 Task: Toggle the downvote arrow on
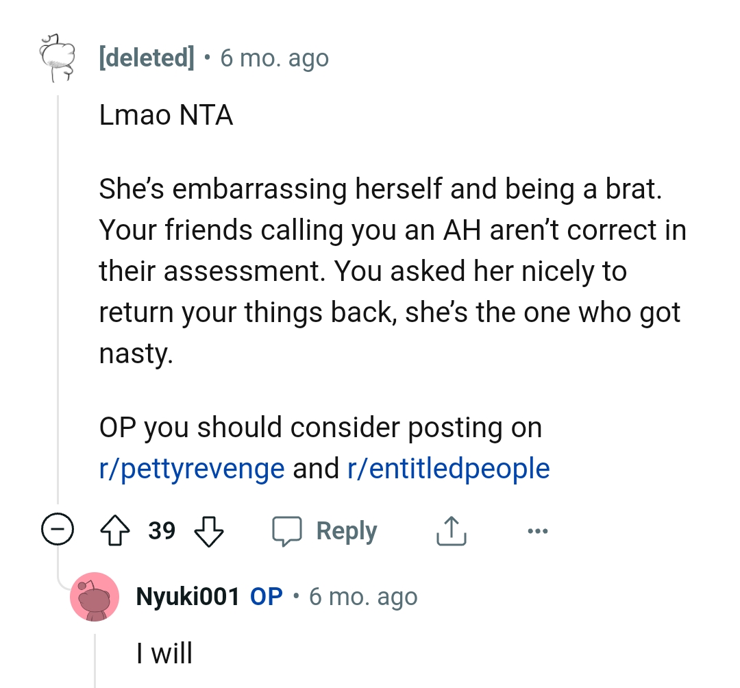point(209,530)
